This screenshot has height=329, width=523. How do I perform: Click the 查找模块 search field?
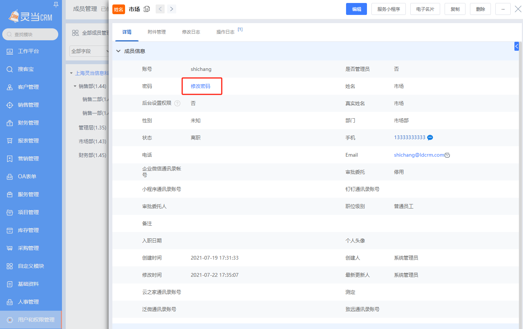(x=30, y=34)
